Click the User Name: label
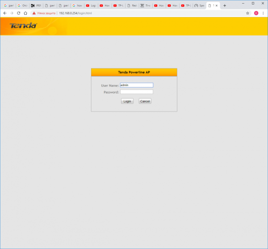Image resolution: width=268 pixels, height=249 pixels. 110,86
